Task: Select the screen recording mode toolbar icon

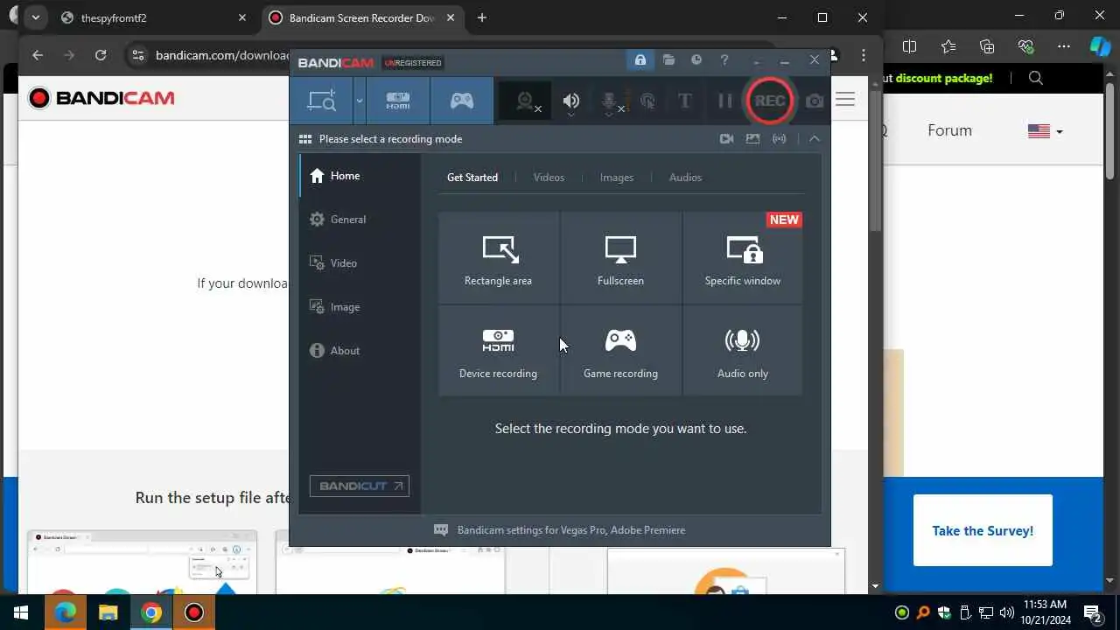Action: 321,101
